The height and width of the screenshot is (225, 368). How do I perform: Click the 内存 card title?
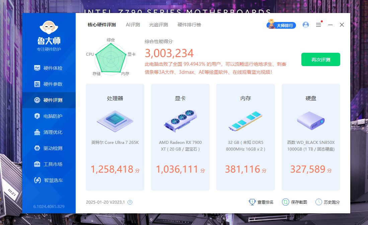(245, 98)
